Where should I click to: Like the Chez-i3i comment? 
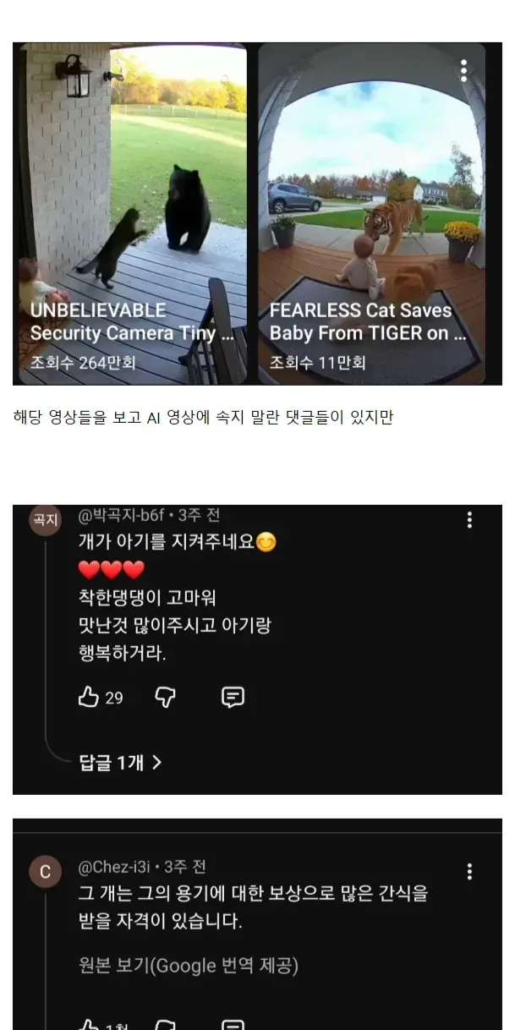(89, 1025)
